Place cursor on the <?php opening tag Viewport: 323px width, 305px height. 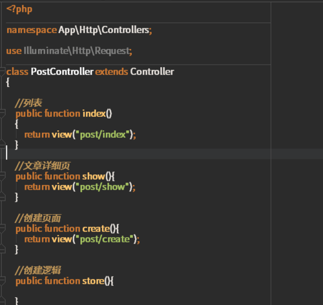[x=19, y=10]
